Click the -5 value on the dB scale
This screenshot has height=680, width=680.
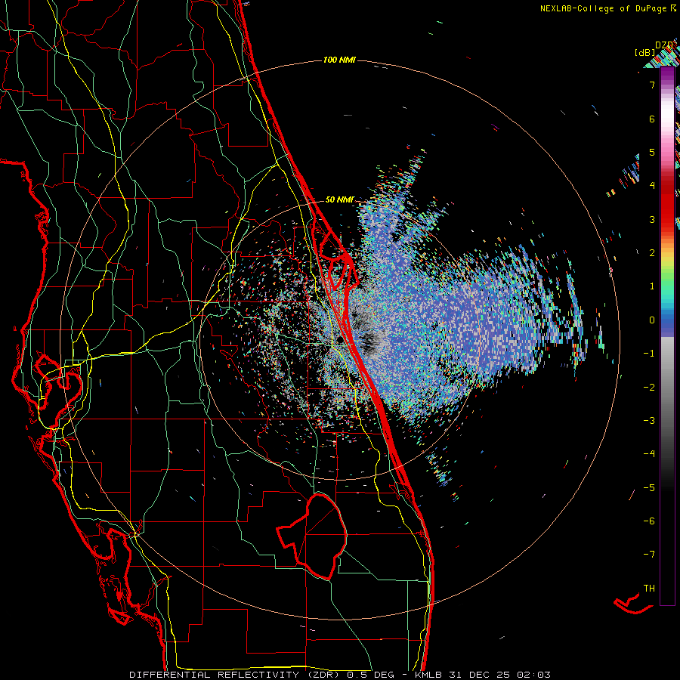pyautogui.click(x=649, y=488)
